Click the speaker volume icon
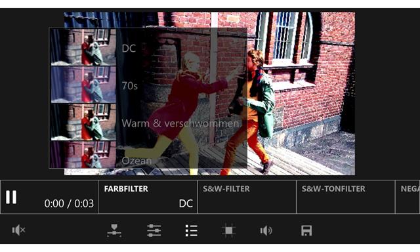Image resolution: width=420 pixels, height=252 pixels. 266,230
